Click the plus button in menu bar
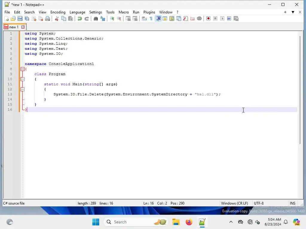The width and height of the screenshot is (306, 229). 285,12
